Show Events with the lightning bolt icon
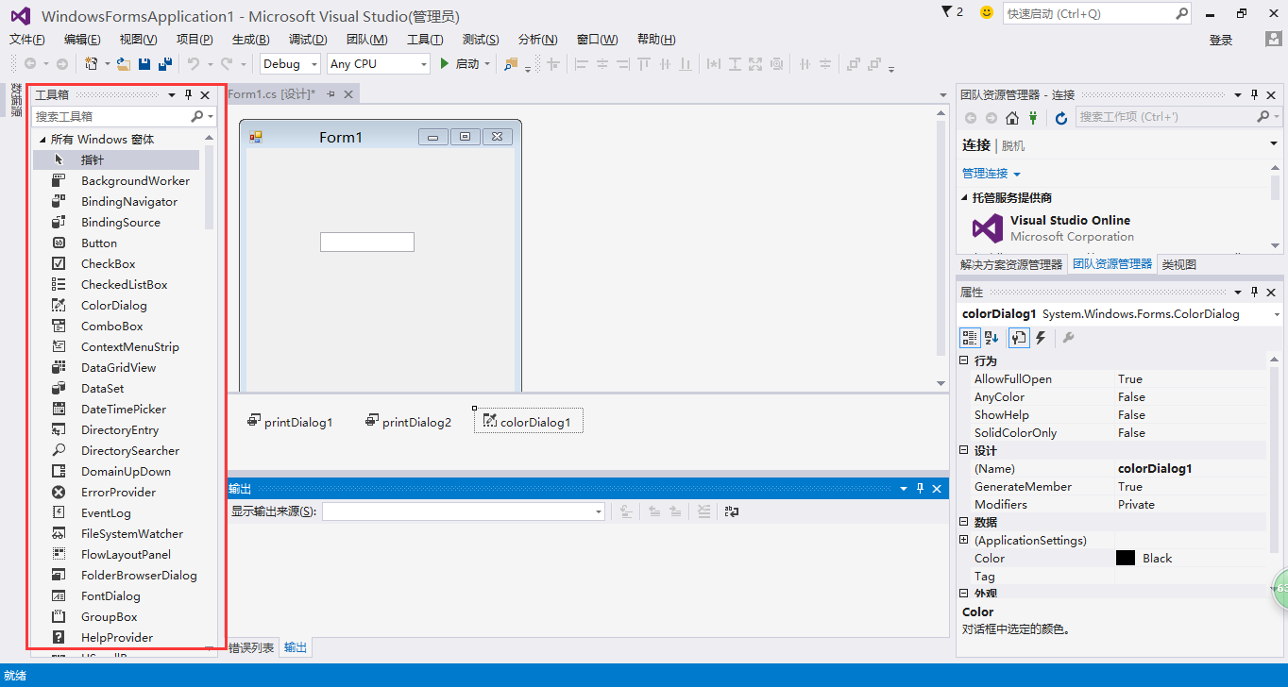The image size is (1288, 687). click(x=1041, y=338)
